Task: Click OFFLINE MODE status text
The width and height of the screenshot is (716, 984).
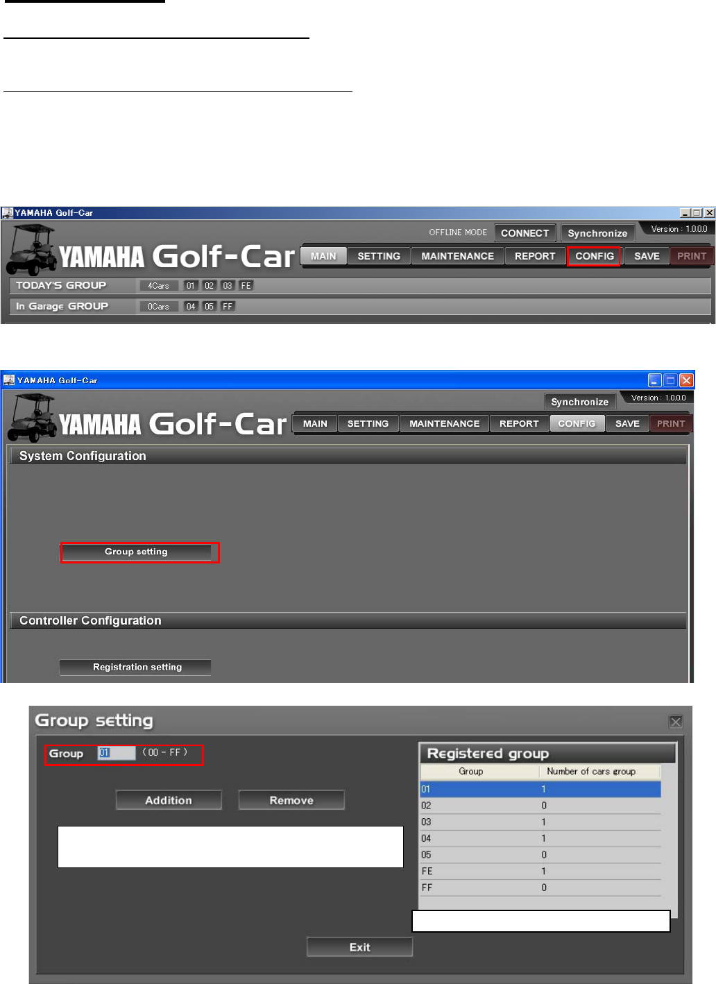Action: 458,232
